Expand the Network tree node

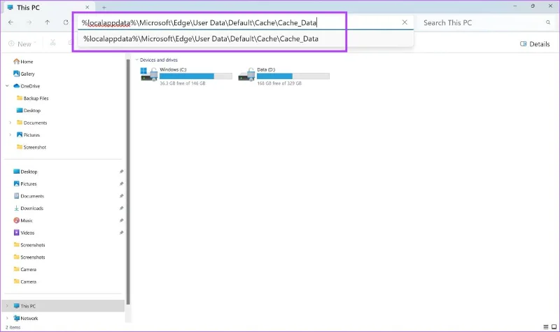pos(7,318)
